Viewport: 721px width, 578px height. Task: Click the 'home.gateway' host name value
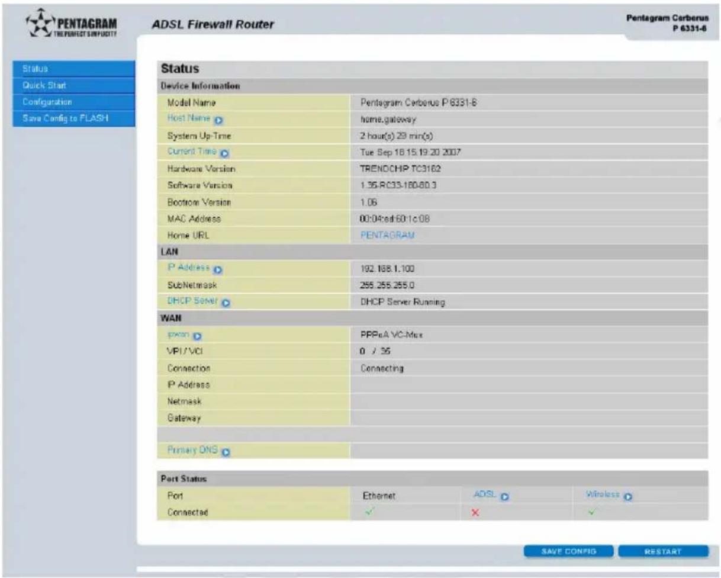tap(388, 119)
